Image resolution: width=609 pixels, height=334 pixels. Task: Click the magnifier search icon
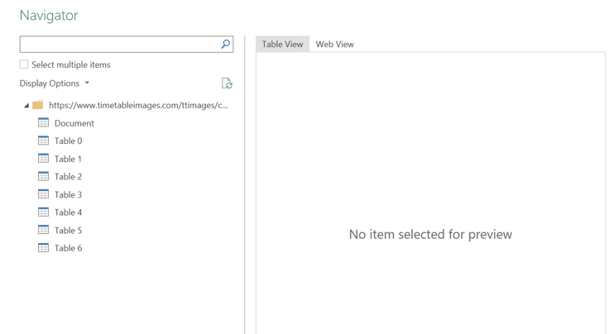[225, 45]
